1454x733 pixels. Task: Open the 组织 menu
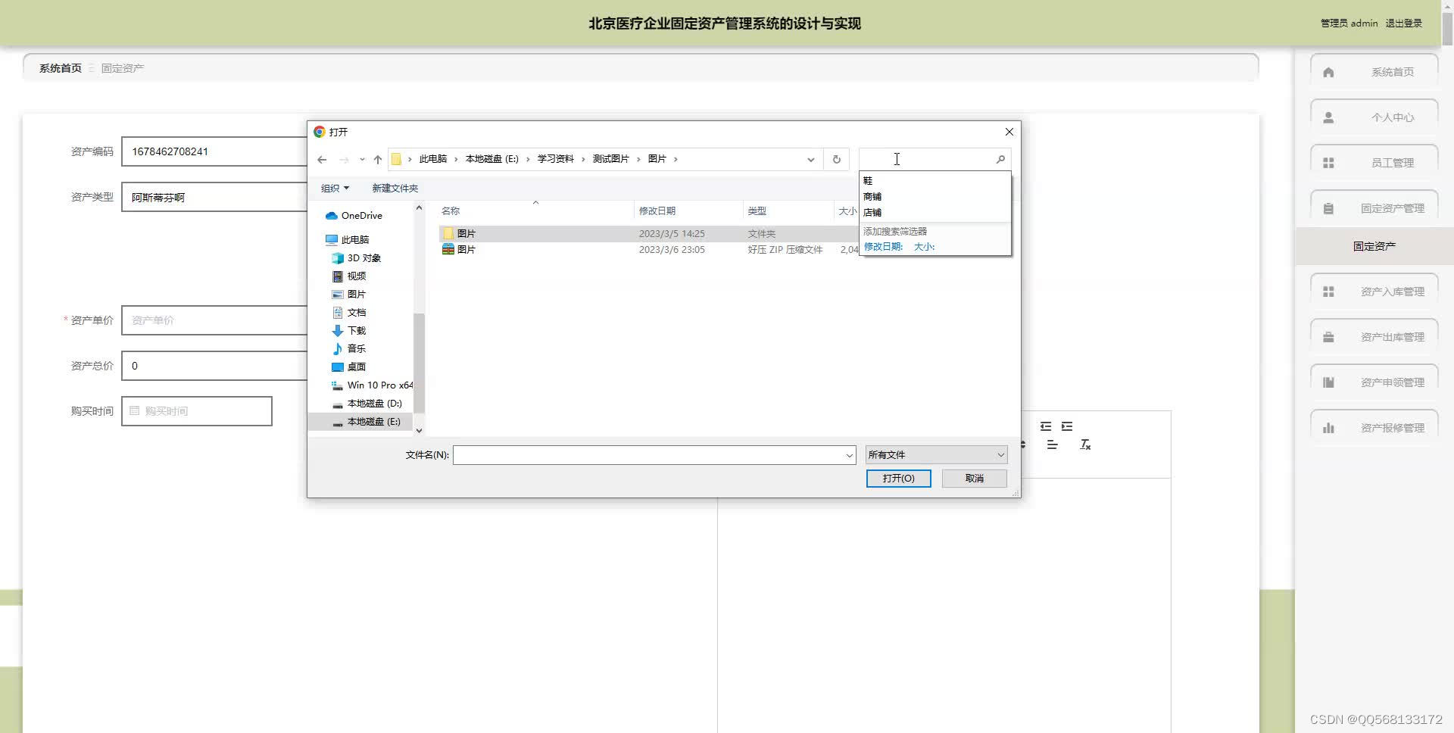pyautogui.click(x=335, y=188)
